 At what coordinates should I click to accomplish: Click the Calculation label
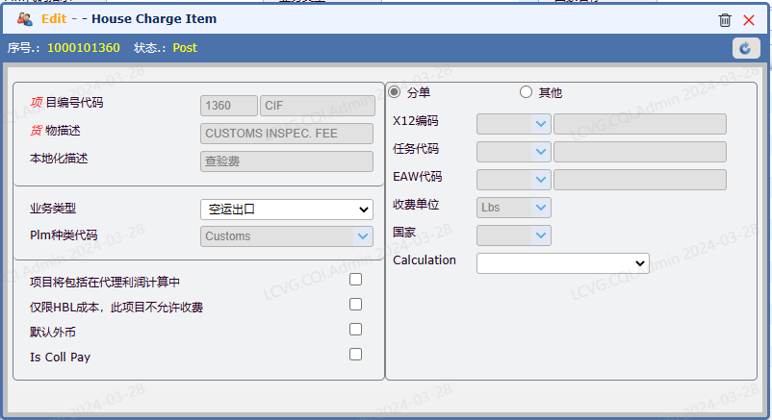tap(425, 260)
